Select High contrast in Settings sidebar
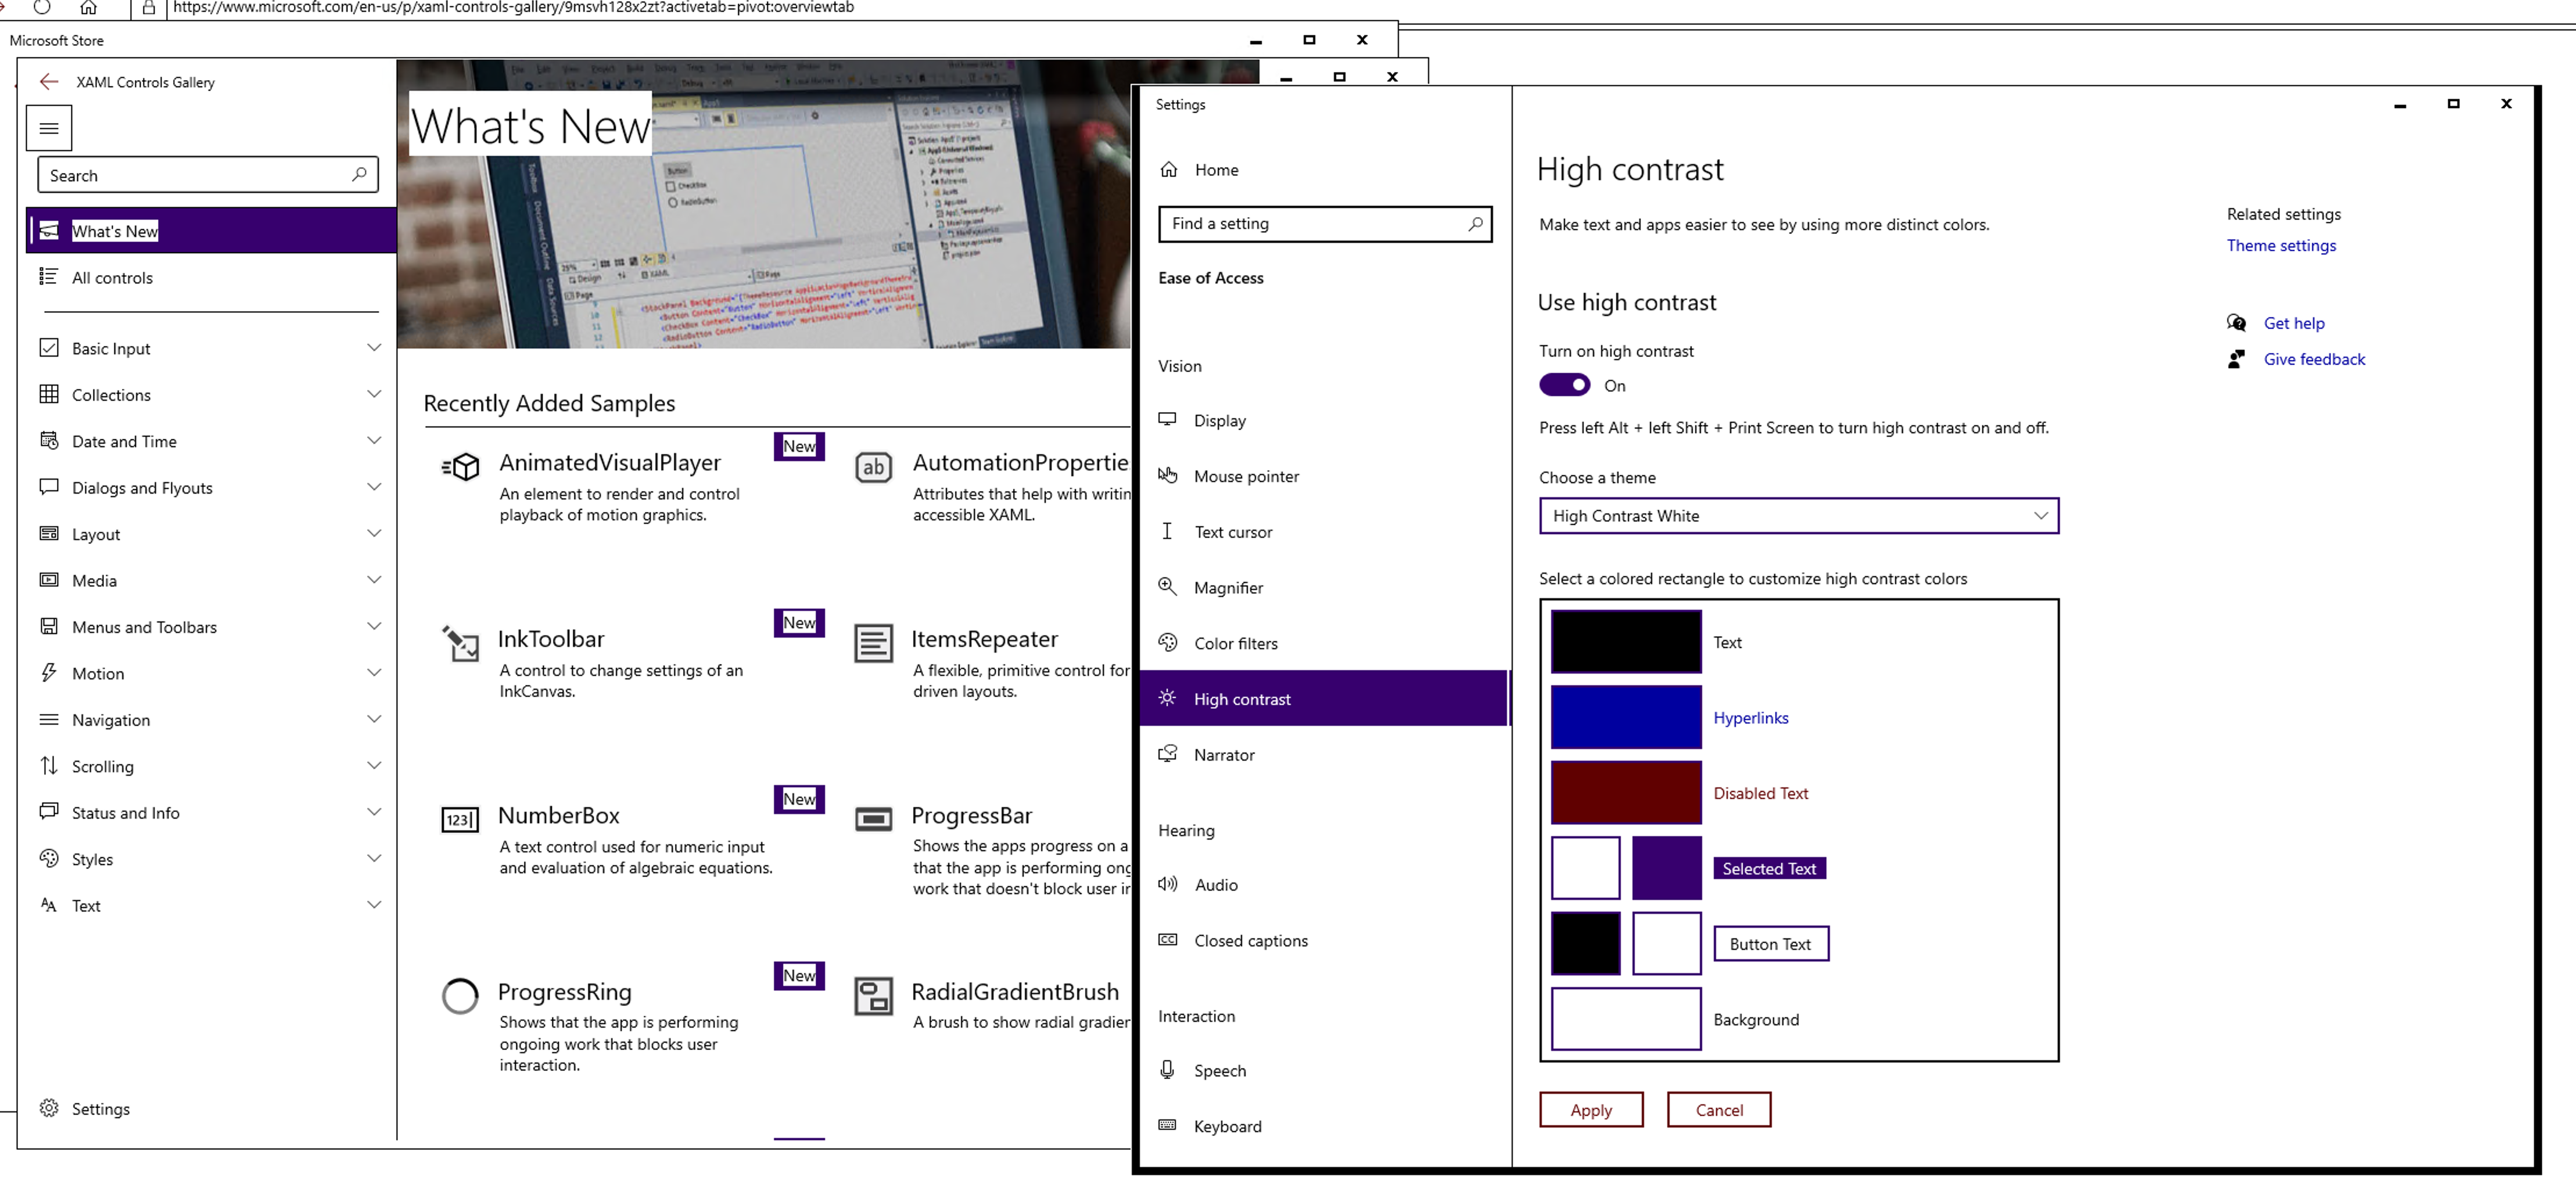 click(x=1241, y=699)
